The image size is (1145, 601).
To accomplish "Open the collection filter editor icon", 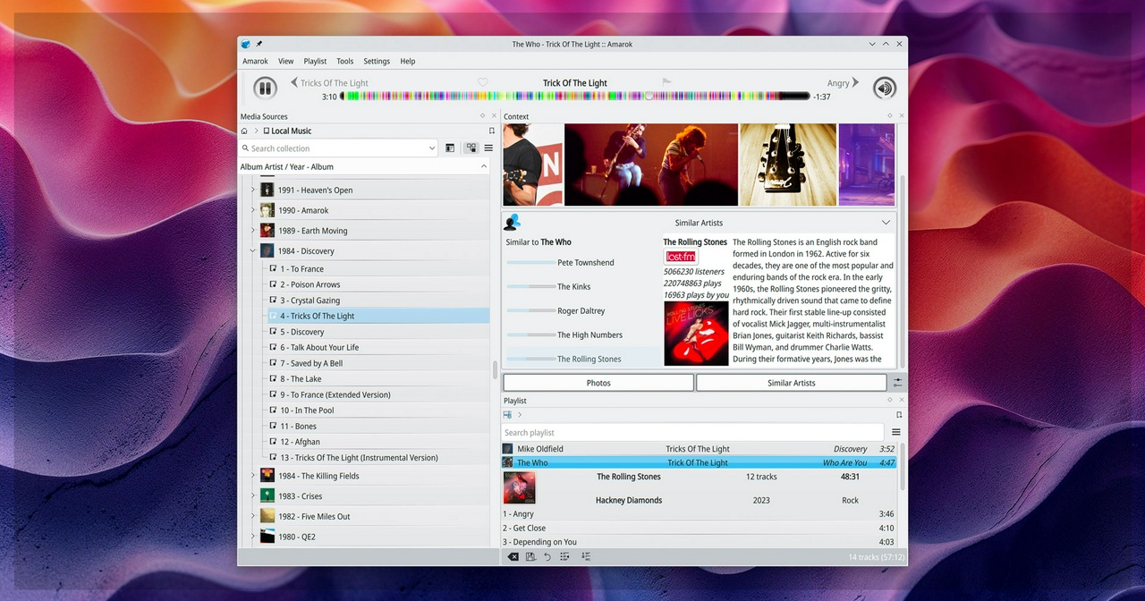I will [x=450, y=148].
